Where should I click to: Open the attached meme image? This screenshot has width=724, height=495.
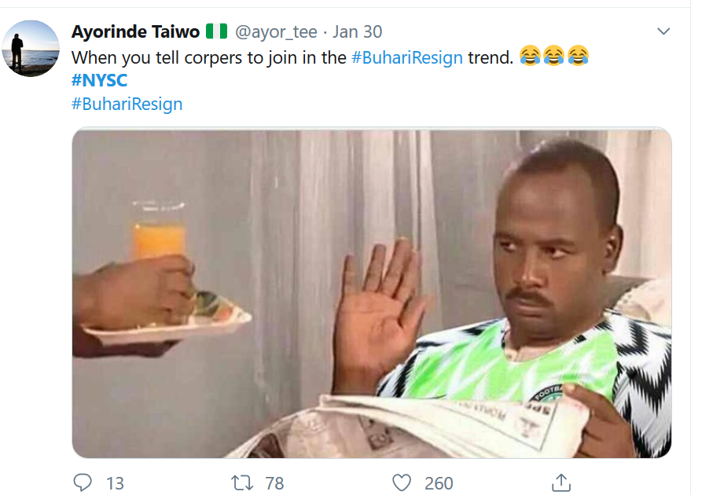pyautogui.click(x=372, y=293)
